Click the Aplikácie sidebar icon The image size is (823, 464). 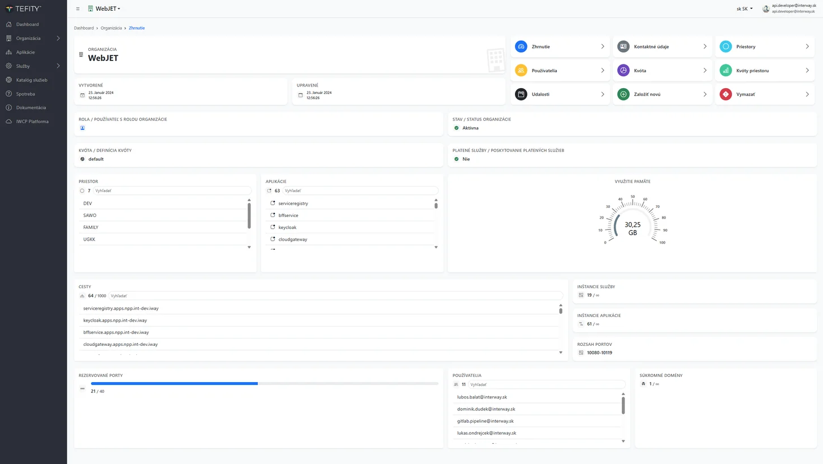point(8,52)
